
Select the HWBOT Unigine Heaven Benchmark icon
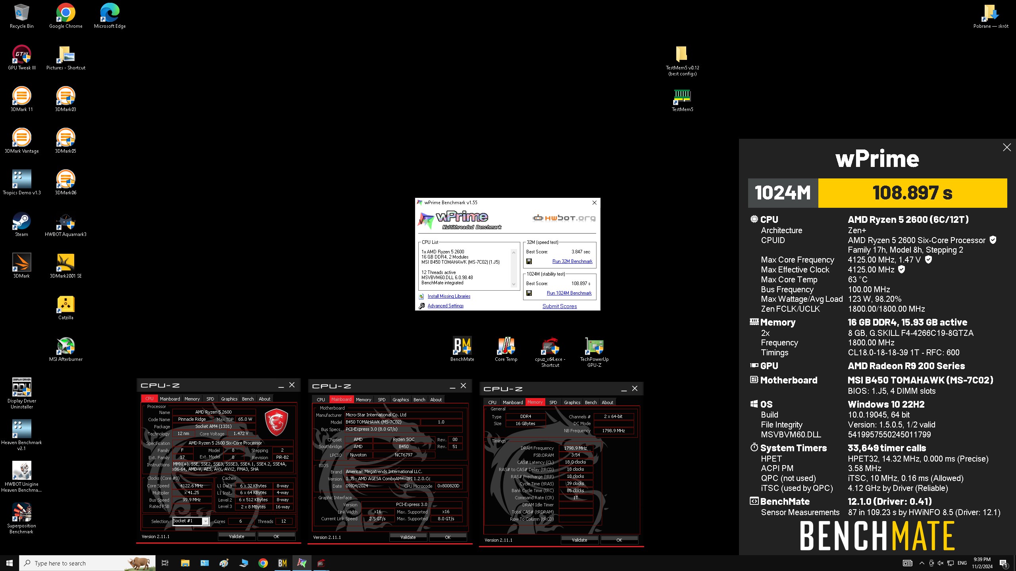tap(21, 477)
